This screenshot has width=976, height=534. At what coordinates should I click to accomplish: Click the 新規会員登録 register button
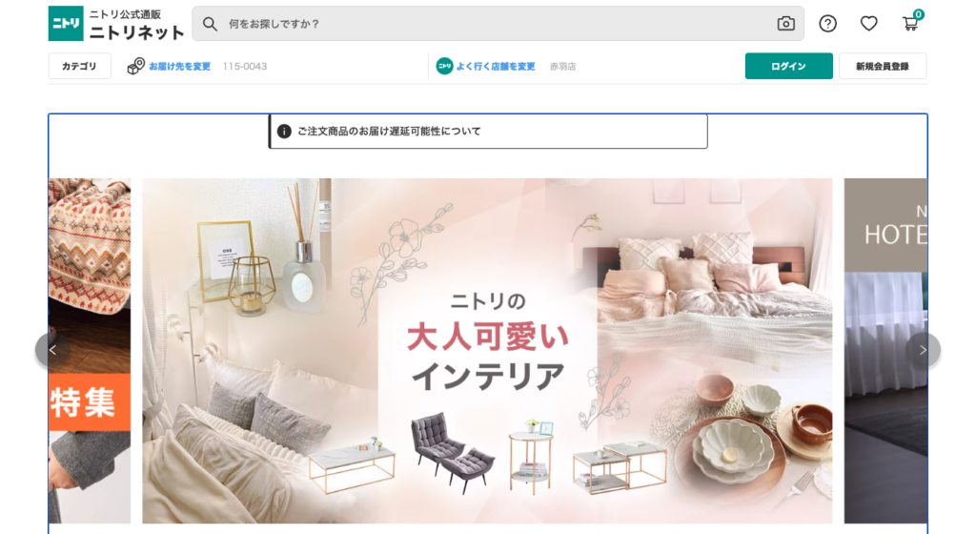pyautogui.click(x=883, y=66)
